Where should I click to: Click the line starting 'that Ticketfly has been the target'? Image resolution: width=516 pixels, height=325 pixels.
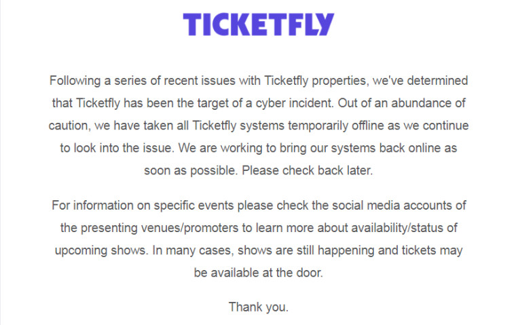pos(259,103)
